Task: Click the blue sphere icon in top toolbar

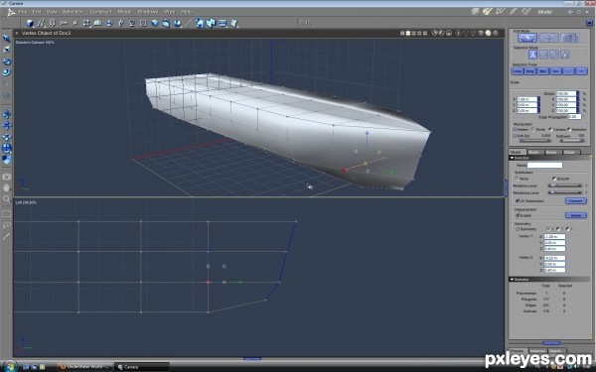Action: (x=154, y=24)
